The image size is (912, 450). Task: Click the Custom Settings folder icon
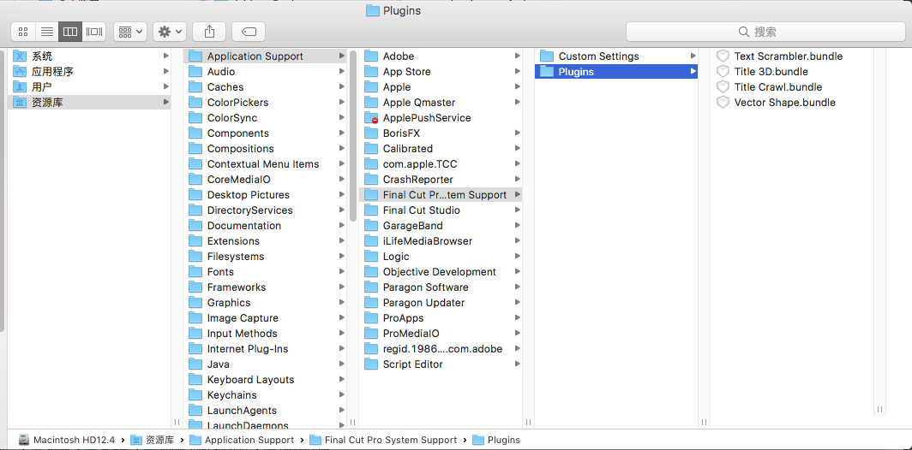(x=547, y=56)
